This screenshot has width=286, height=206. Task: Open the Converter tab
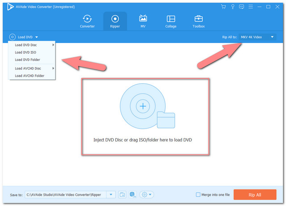(87, 21)
